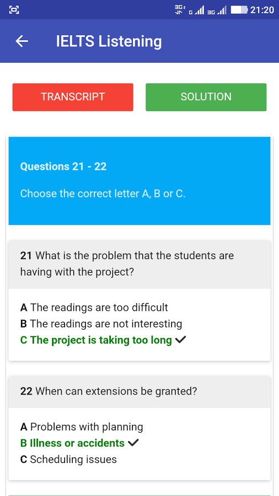Viewport: 279px width, 496px height.
Task: Choose option C Scheduling issues
Action: coord(68,459)
